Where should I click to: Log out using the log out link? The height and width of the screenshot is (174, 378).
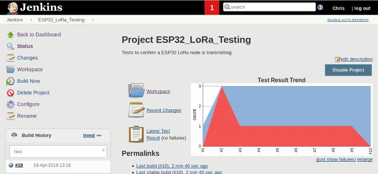pos(362,8)
